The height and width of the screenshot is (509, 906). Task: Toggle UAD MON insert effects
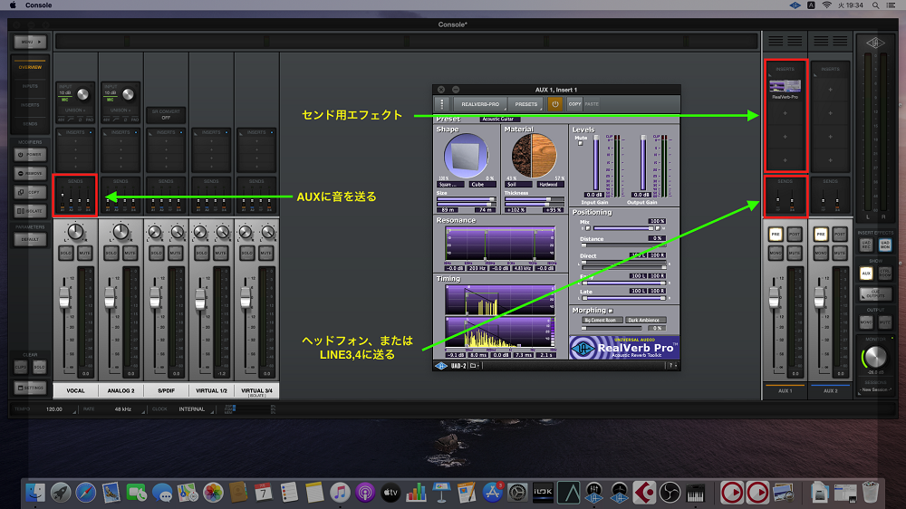[885, 245]
